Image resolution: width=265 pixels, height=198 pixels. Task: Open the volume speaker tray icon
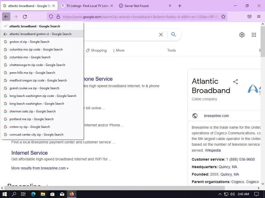[232, 194]
